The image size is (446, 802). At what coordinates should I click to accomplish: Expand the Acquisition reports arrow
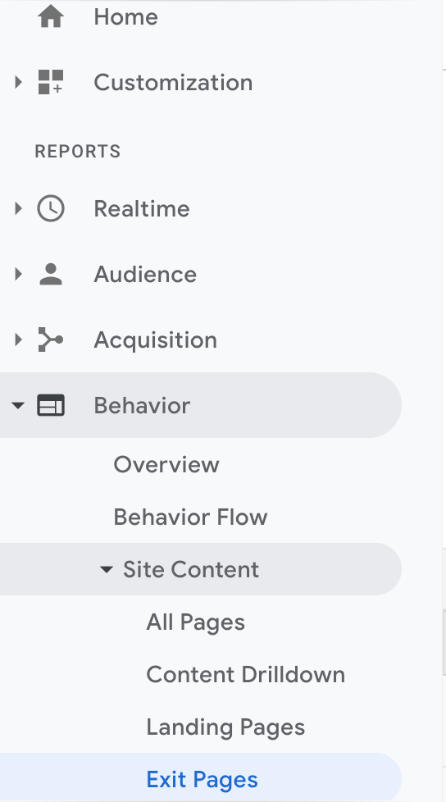[18, 339]
